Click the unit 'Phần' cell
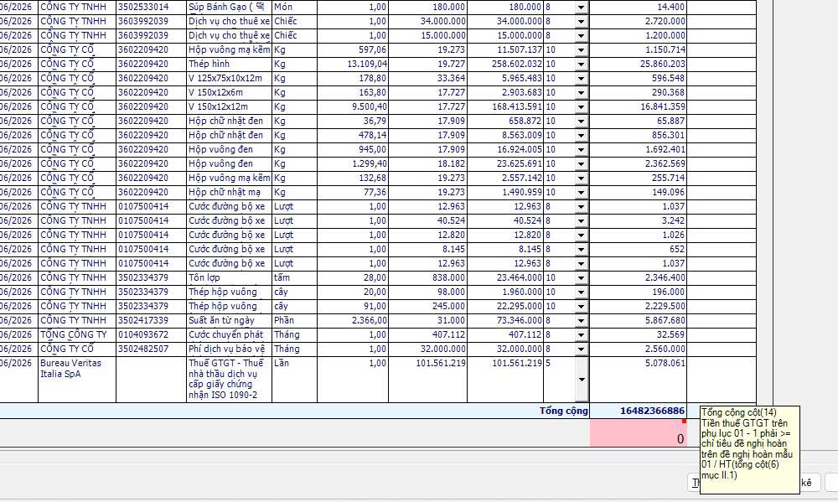The image size is (838, 502). (x=294, y=321)
